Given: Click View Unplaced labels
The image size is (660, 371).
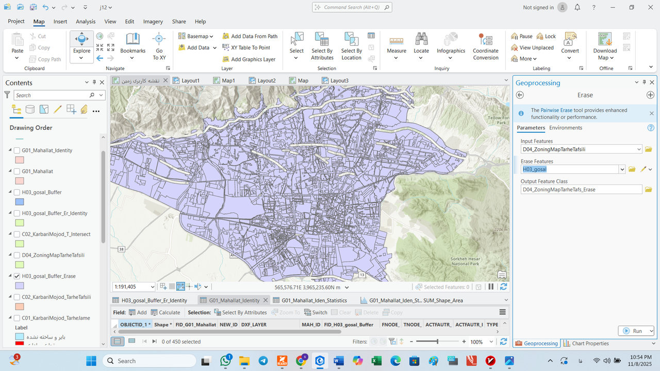Looking at the screenshot, I should click(x=532, y=47).
